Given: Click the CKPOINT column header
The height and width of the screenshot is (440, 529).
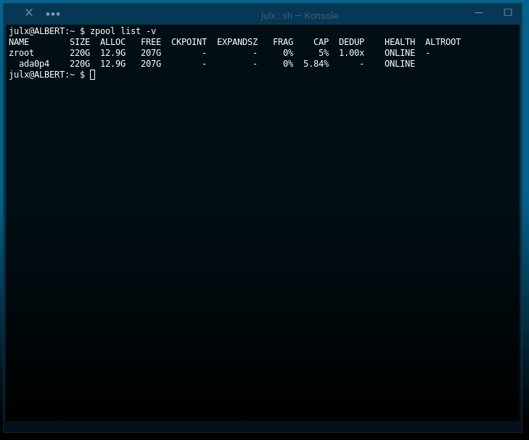Looking at the screenshot, I should coord(189,42).
